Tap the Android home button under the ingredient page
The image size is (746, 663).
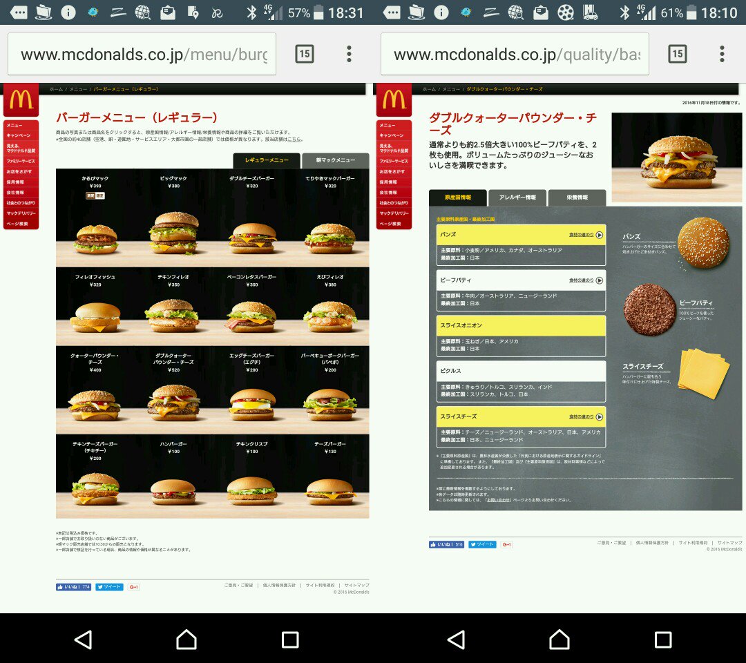559,640
